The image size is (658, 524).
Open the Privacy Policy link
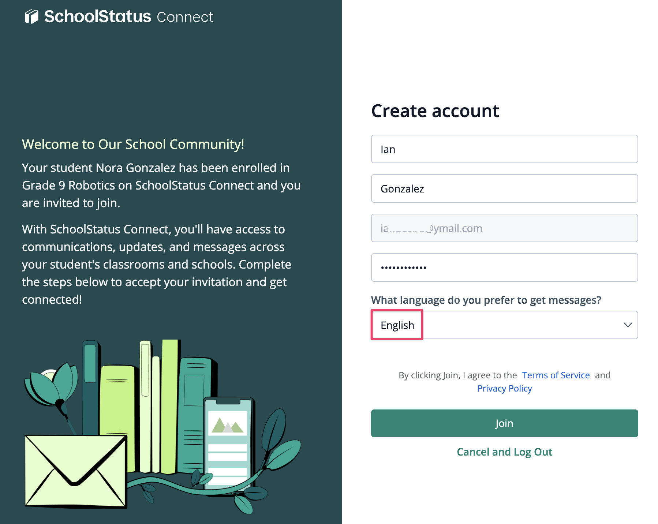tap(504, 388)
